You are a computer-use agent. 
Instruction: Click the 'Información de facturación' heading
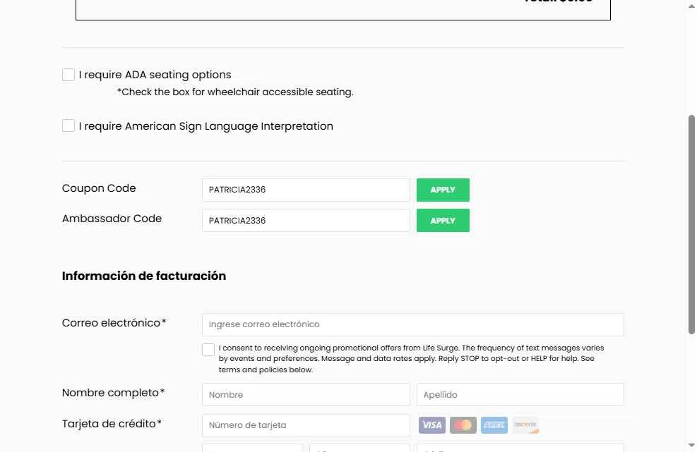144,276
